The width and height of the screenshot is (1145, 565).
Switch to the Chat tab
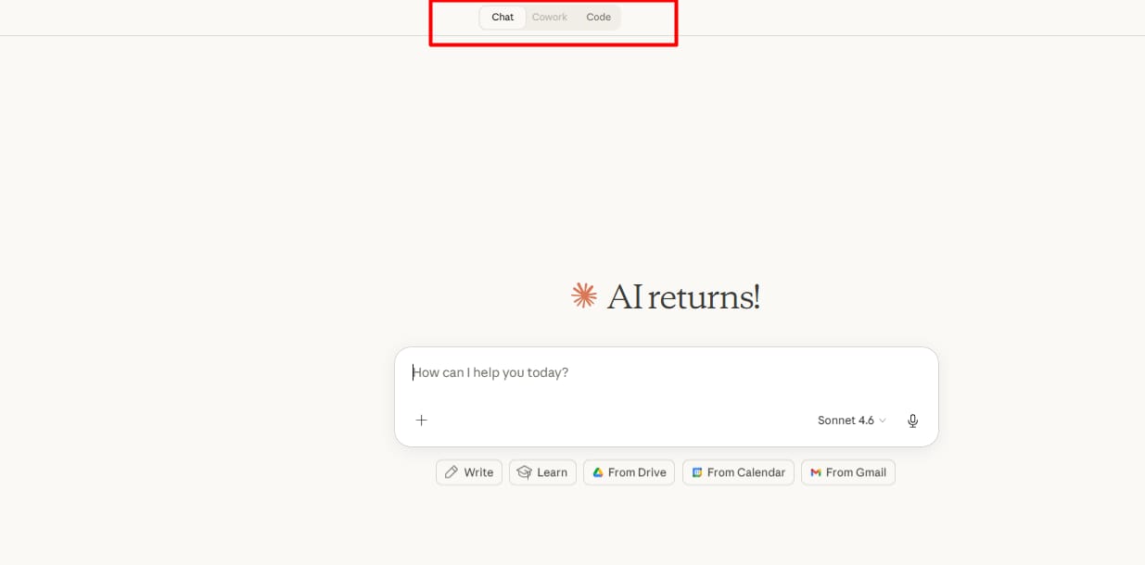[503, 18]
